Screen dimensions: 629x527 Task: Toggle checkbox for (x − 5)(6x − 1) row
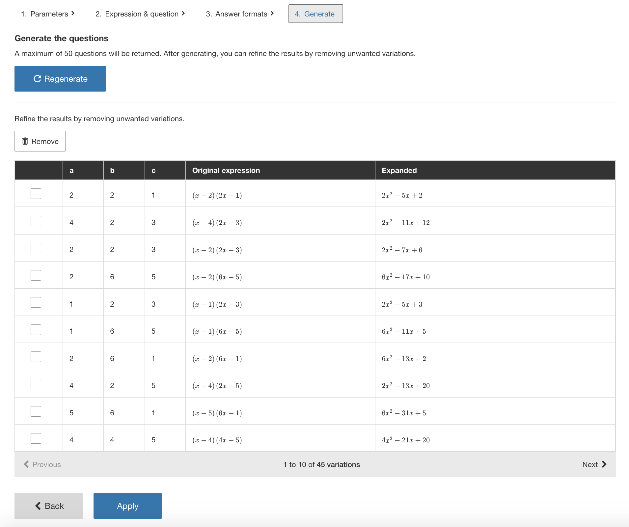pyautogui.click(x=36, y=411)
